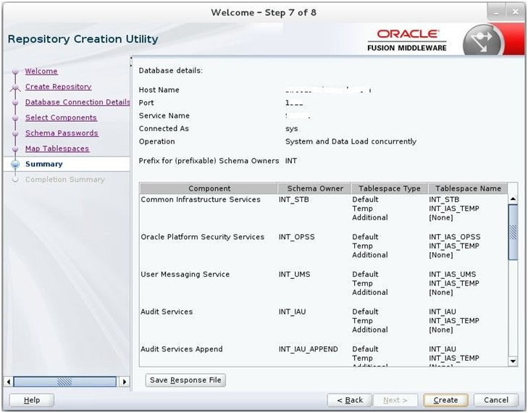Screen dimensions: 528x413
Task: Click the INT_UMS schema owner cell
Action: (294, 274)
